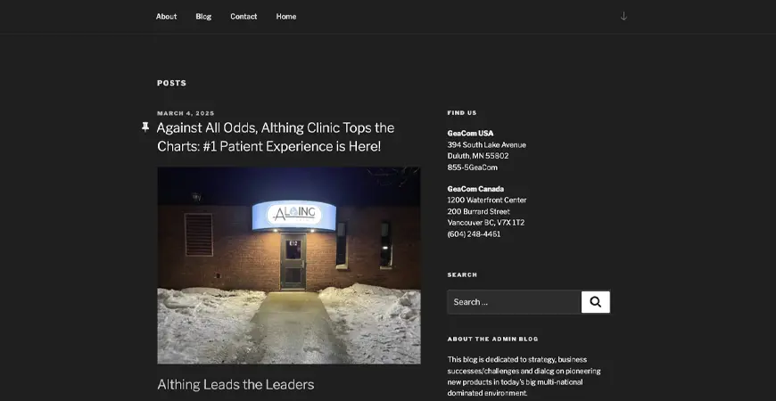Open the Althing Clinic Tops the Charts post
This screenshot has width=776, height=401.
276,137
